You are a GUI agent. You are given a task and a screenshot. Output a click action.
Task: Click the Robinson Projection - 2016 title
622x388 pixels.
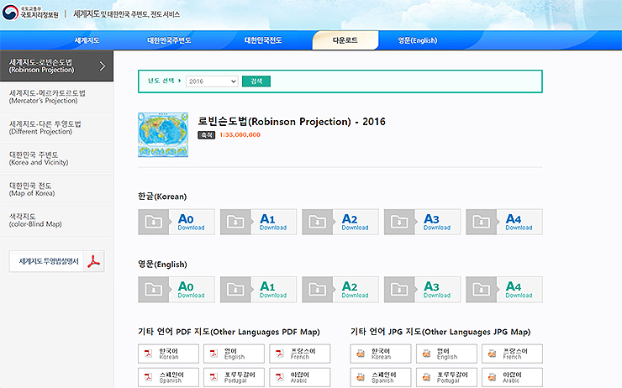pyautogui.click(x=292, y=121)
